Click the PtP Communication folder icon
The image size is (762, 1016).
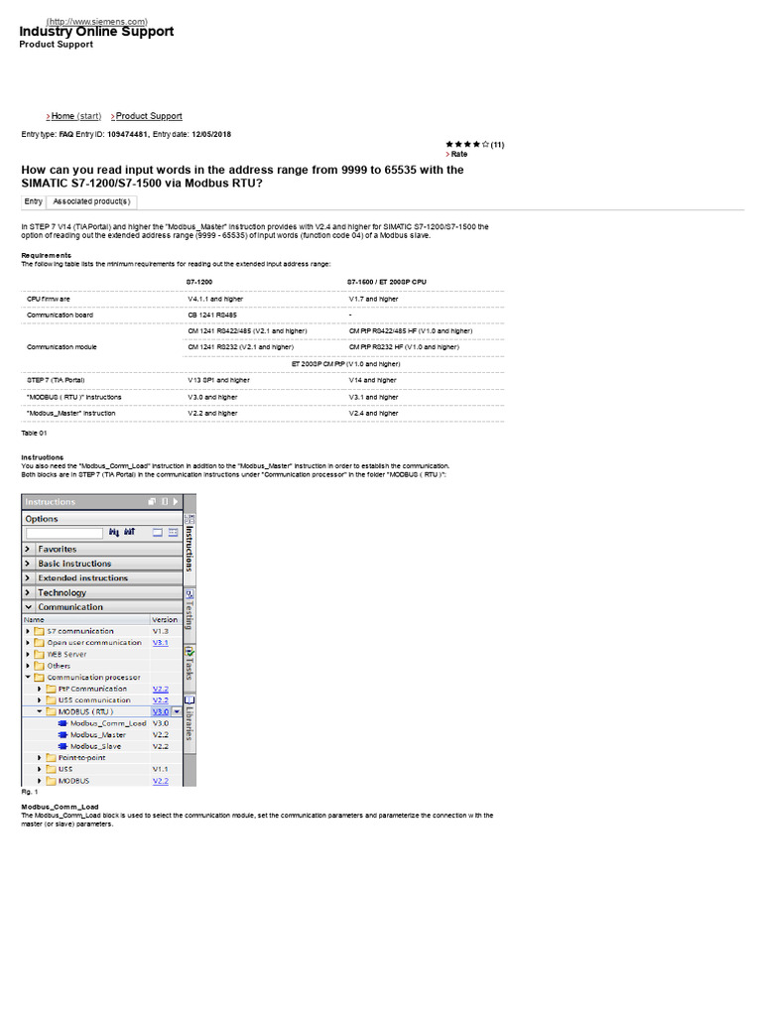pos(51,689)
